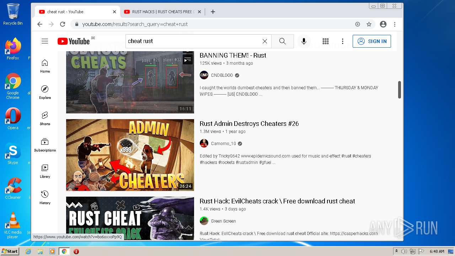Open the ADMIN CHEATERS video thumbnail
The height and width of the screenshot is (256, 455).
(x=130, y=155)
